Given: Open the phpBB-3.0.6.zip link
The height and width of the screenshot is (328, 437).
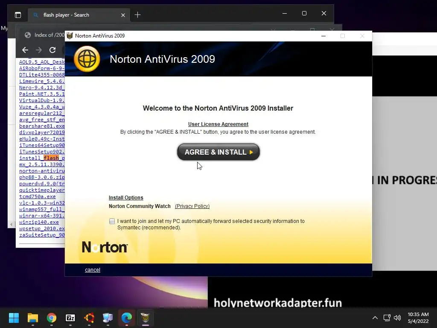Looking at the screenshot, I should point(42,177).
